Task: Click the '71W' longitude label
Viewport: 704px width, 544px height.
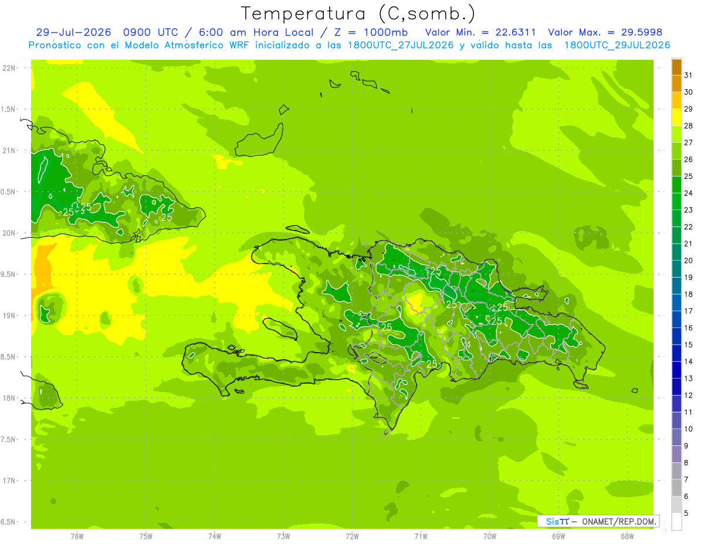Action: 421,536
